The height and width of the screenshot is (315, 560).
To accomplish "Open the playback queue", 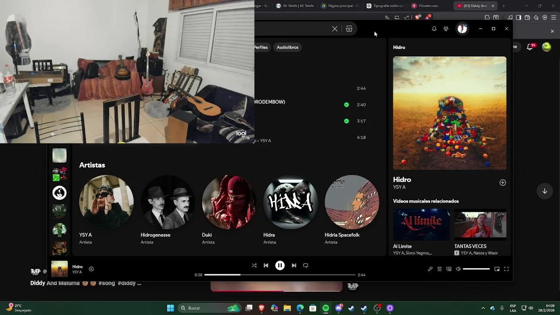I will click(x=440, y=269).
